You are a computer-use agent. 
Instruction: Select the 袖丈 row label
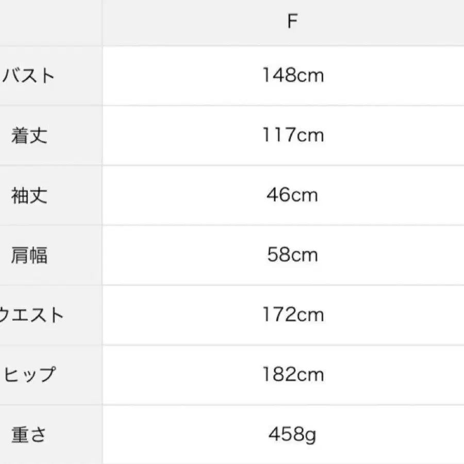pos(30,195)
